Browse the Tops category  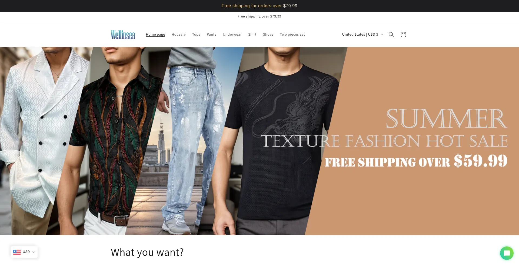tap(196, 35)
